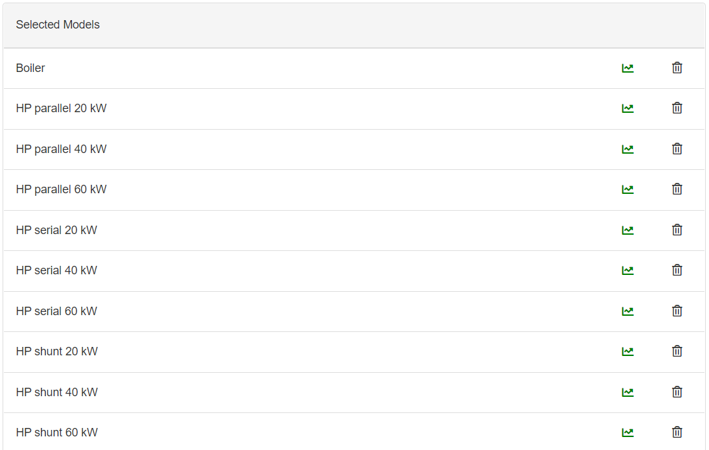Delete HP parallel 60 kW entry

click(677, 189)
